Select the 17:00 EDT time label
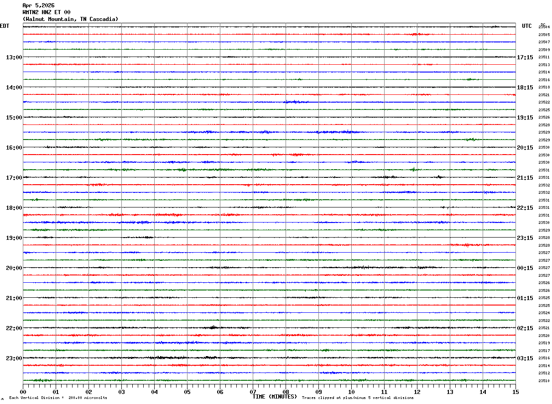552x404 pixels. (x=14, y=178)
